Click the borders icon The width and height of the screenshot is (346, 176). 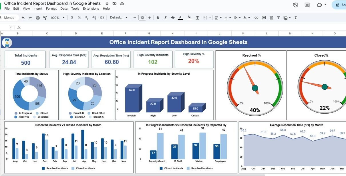[197, 18]
